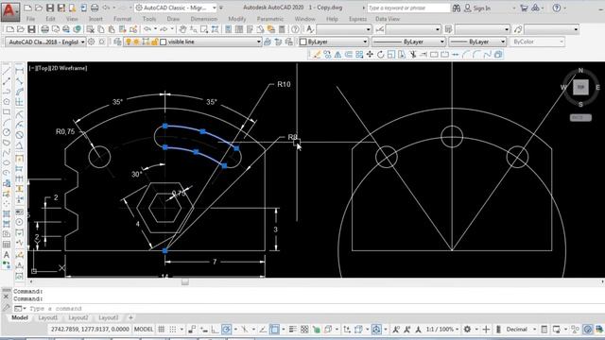Click the Help question mark in standard toolbar

(295, 29)
